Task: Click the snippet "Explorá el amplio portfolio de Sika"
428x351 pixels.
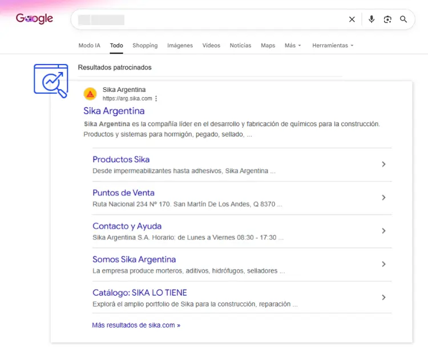Action: tap(195, 304)
